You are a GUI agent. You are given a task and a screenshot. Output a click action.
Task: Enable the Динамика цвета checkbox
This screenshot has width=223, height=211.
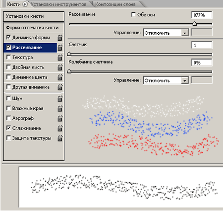8,77
